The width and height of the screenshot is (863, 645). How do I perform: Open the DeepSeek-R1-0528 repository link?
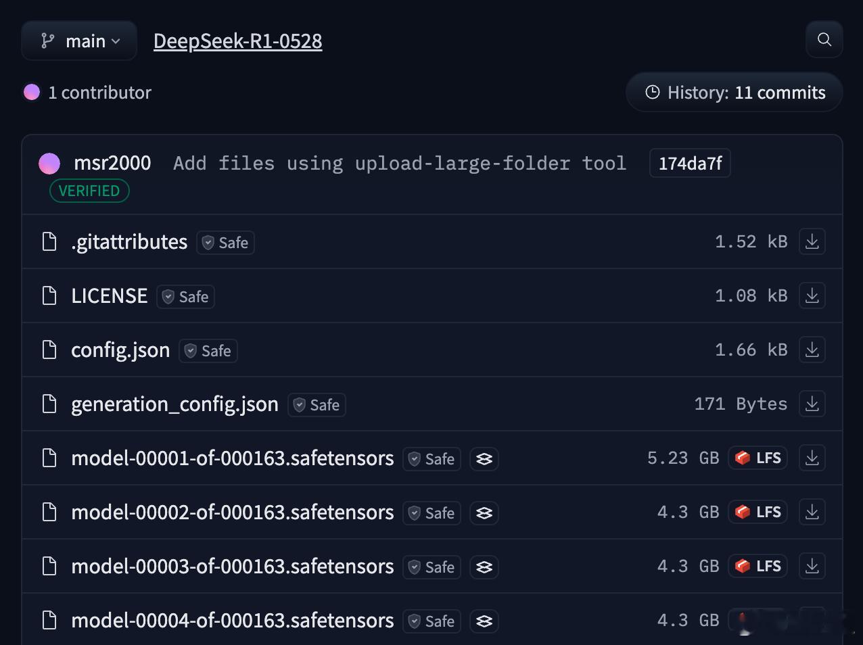[237, 41]
